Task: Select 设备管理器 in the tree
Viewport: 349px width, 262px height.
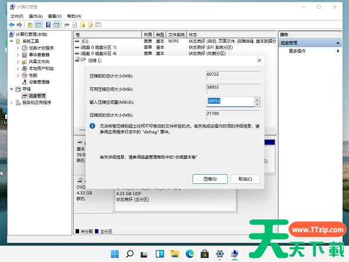Action: pyautogui.click(x=39, y=82)
